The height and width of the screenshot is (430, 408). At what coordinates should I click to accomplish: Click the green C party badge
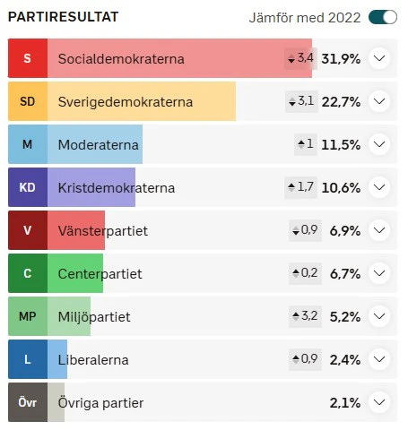click(28, 273)
